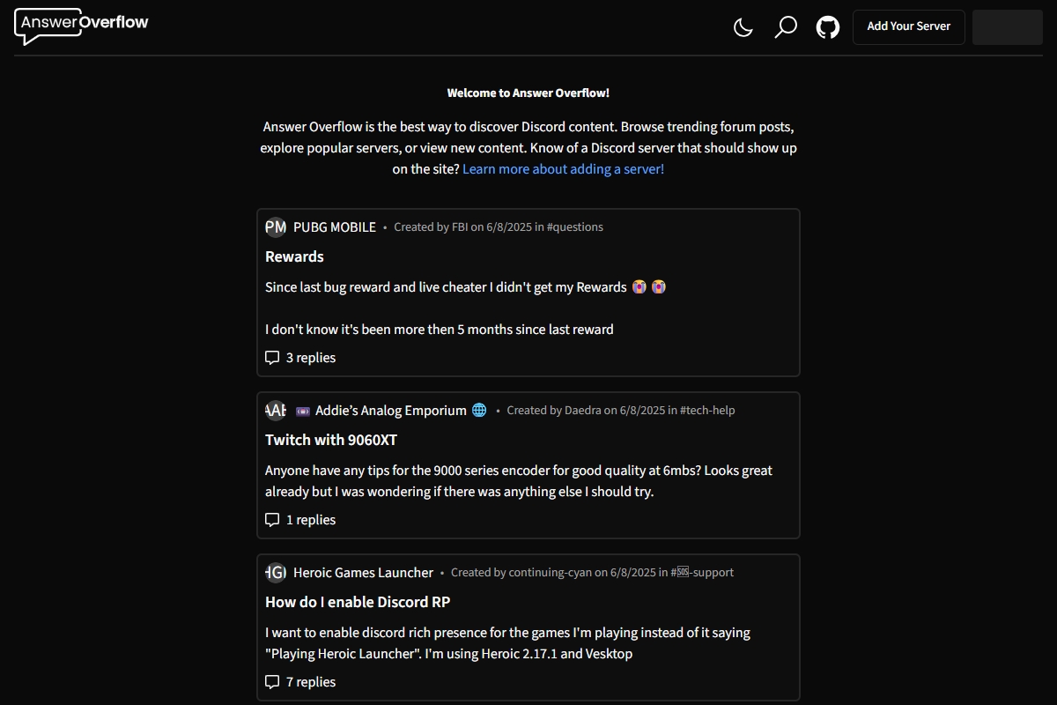Open Heroic Games Launcher server page
Image resolution: width=1057 pixels, height=705 pixels.
tap(363, 573)
